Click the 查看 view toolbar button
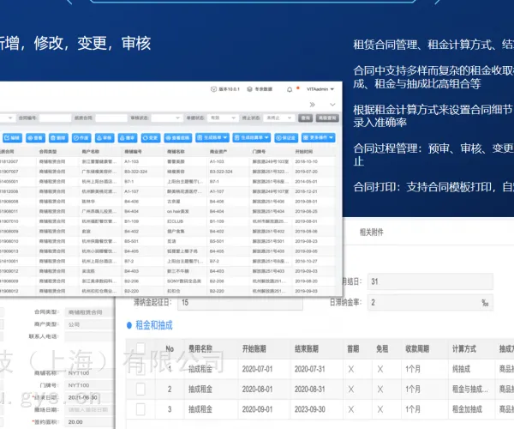 coord(35,138)
